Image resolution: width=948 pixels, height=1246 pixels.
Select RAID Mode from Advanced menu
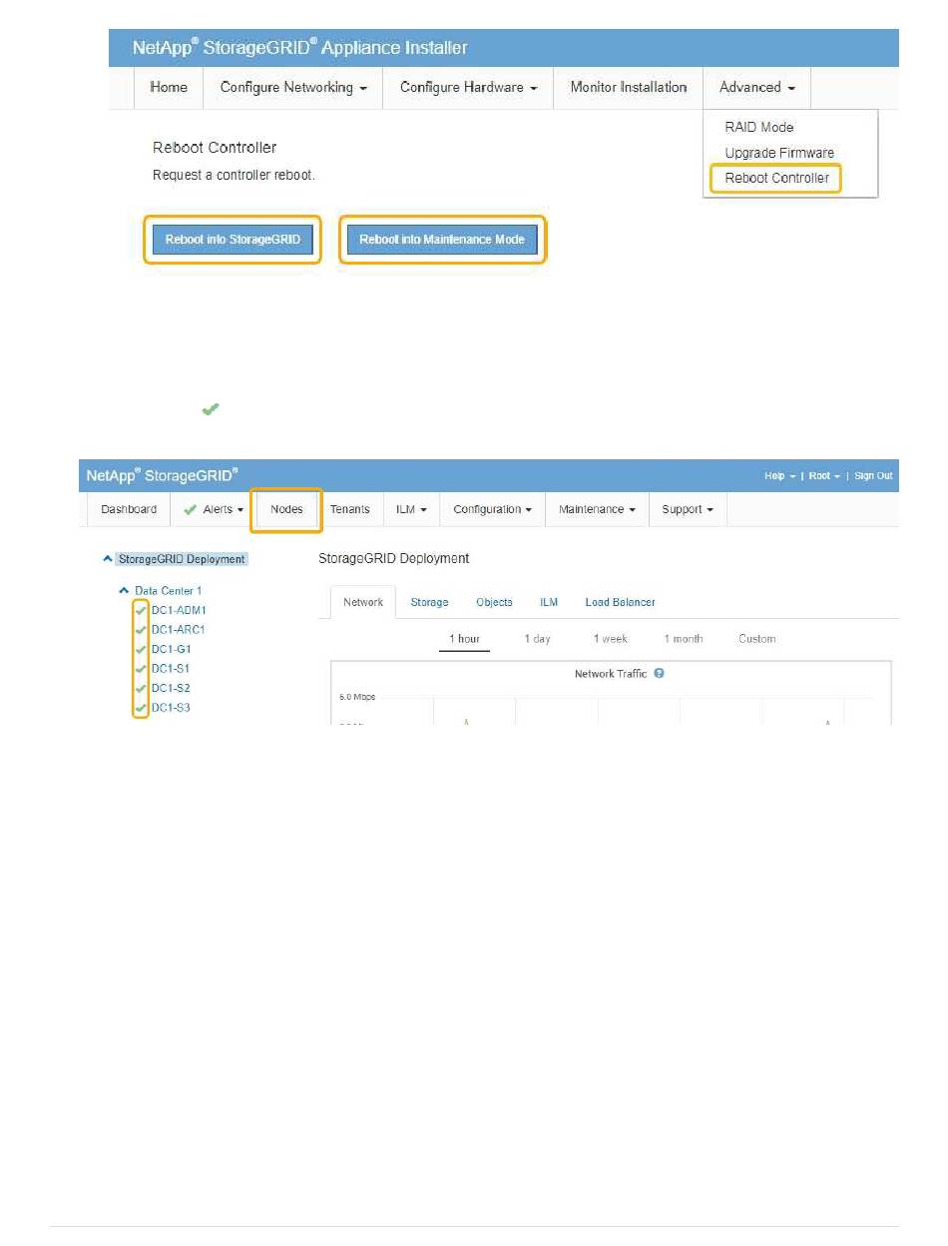coord(759,128)
